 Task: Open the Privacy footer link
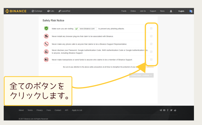[x=40, y=110]
